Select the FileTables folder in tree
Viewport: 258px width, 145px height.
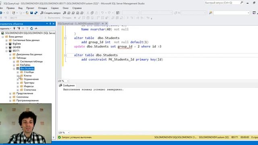[x=25, y=65]
